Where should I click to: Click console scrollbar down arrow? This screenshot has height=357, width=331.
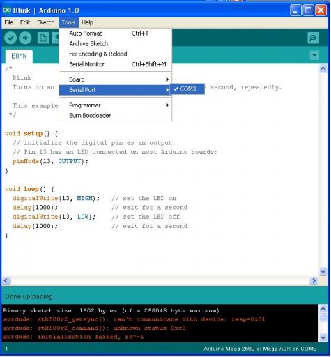click(323, 337)
